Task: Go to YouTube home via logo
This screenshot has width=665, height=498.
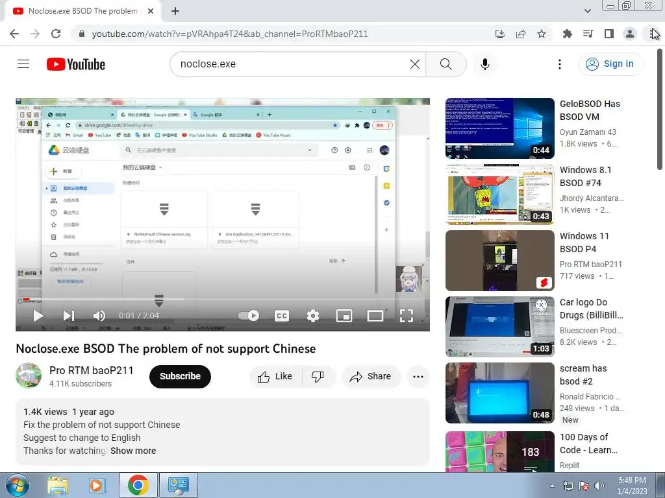Action: pyautogui.click(x=76, y=64)
